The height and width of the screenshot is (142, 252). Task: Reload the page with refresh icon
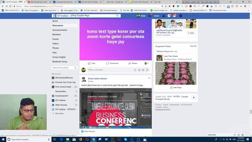point(10,6)
